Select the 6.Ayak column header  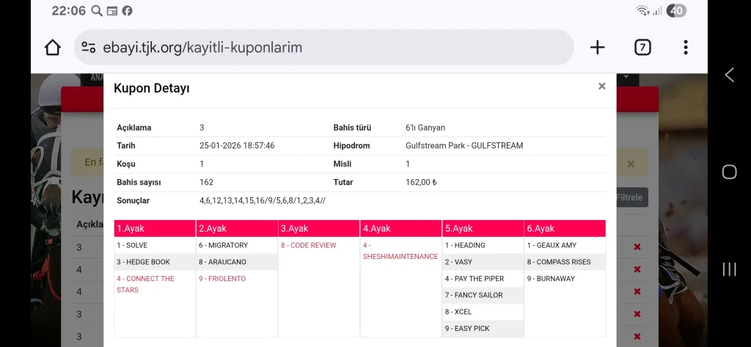[x=565, y=229]
